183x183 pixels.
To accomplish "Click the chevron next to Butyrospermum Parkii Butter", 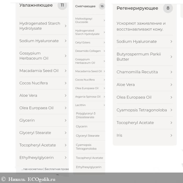I will pyautogui.click(x=171, y=57).
